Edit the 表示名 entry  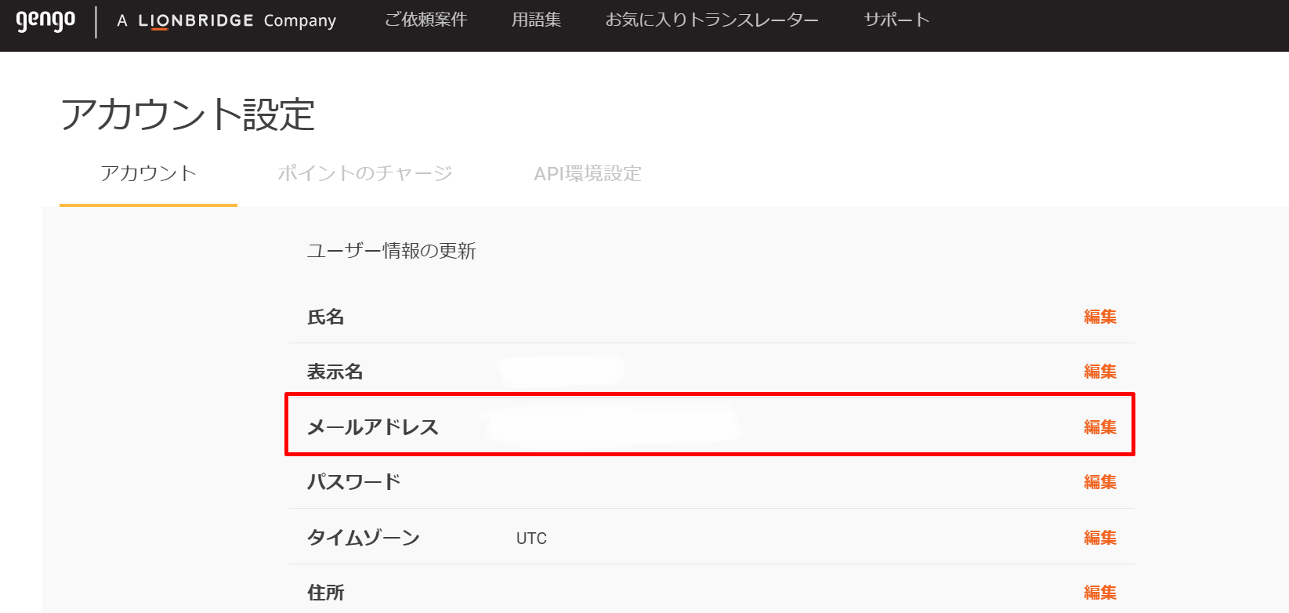[x=1100, y=372]
